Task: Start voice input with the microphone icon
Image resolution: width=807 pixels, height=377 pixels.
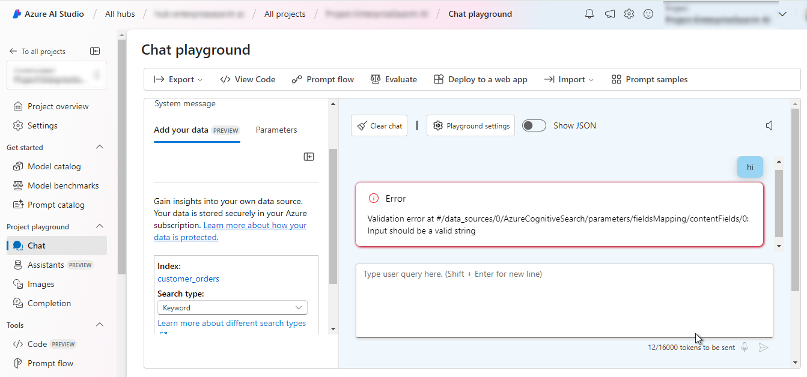Action: (745, 347)
